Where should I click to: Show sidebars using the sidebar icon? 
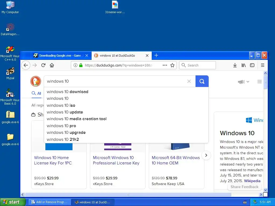coord(252,65)
